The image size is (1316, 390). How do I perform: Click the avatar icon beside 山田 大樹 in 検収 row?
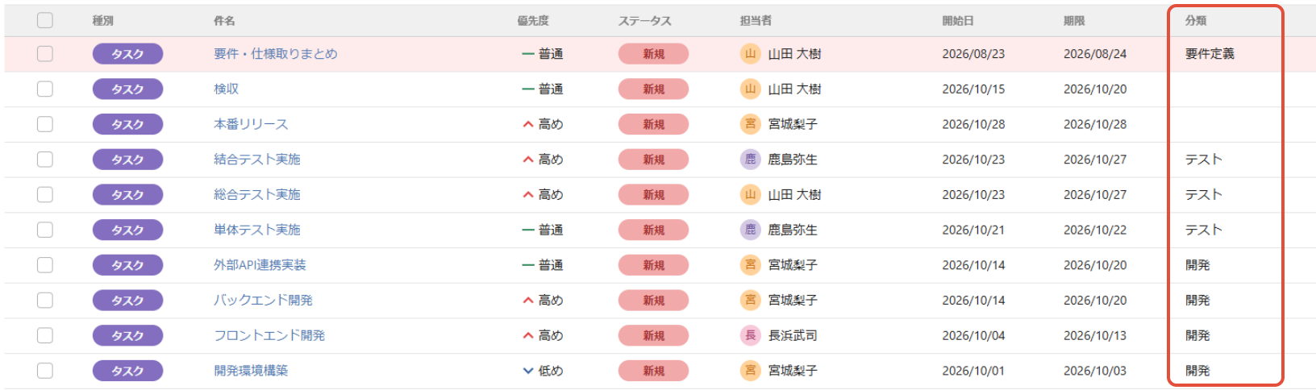click(x=750, y=89)
